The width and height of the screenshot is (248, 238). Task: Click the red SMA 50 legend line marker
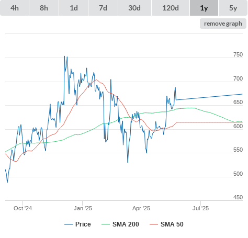154,224
